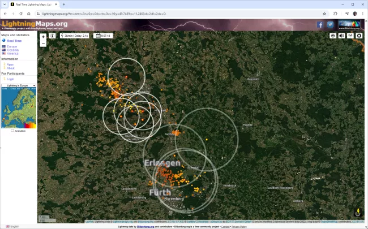The image size is (368, 229).
Task: Open the calendar time display
Action: (x=103, y=36)
